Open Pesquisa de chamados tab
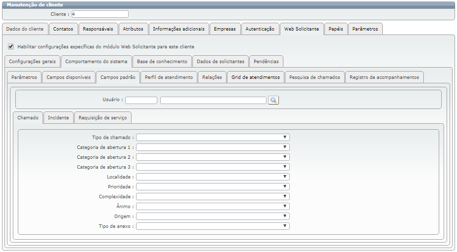457x252 pixels. 315,77
